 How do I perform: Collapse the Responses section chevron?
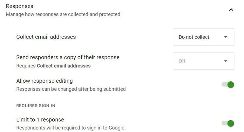click(231, 10)
